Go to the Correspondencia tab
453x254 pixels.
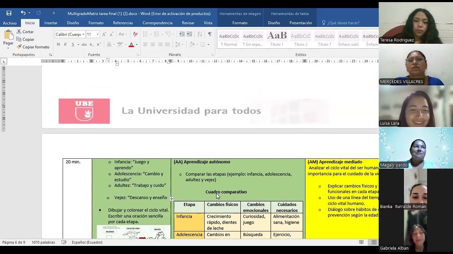click(x=157, y=23)
